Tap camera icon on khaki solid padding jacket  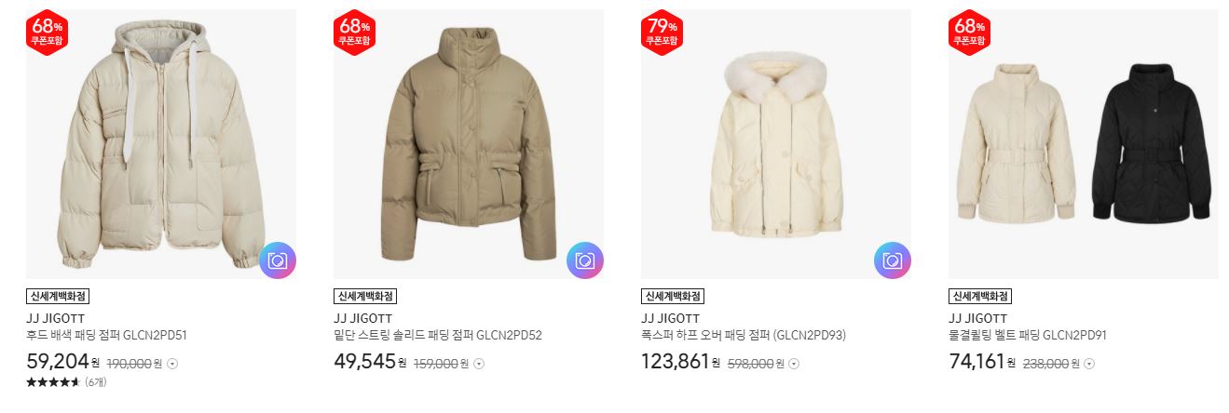(585, 260)
